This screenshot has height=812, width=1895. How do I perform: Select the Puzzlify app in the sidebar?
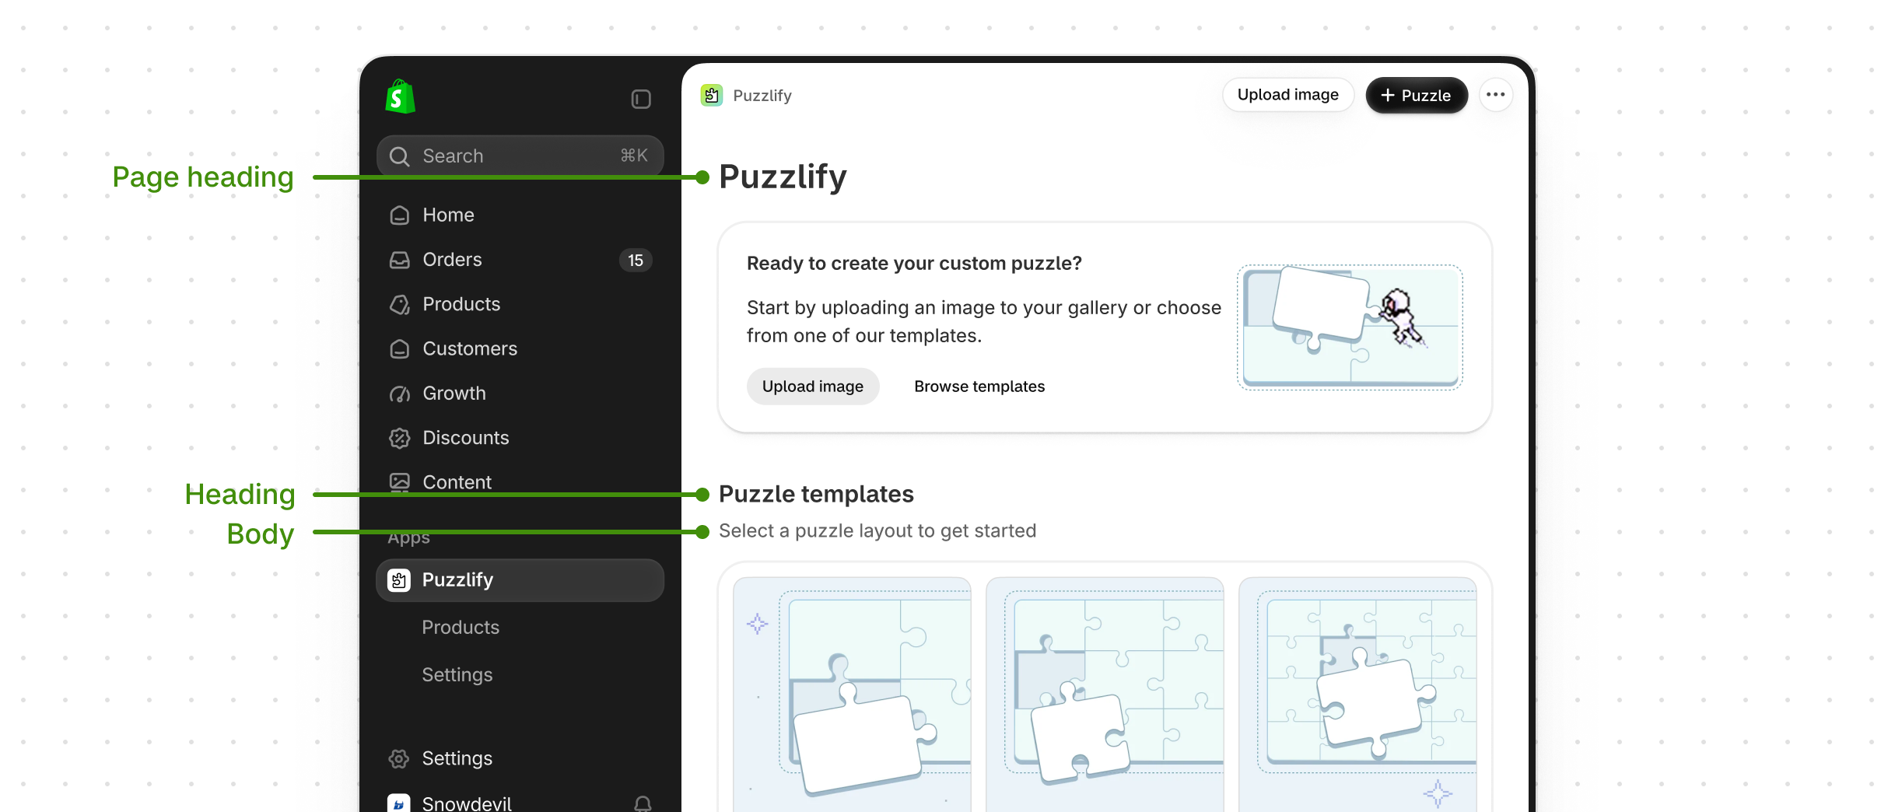[520, 580]
